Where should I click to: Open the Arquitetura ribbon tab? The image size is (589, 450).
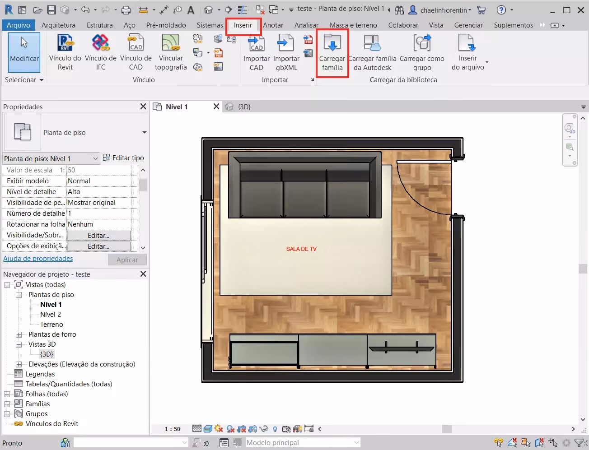(x=58, y=25)
